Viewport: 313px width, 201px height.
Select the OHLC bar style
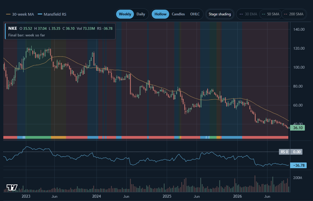coord(195,14)
